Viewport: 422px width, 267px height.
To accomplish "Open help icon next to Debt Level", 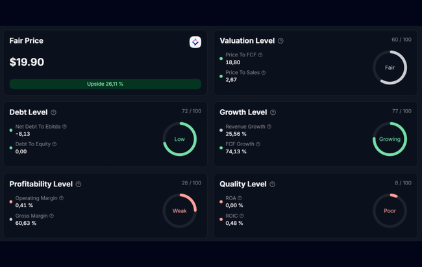I will (53, 112).
